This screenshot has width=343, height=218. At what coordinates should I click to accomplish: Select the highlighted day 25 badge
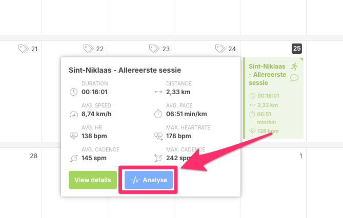point(297,49)
